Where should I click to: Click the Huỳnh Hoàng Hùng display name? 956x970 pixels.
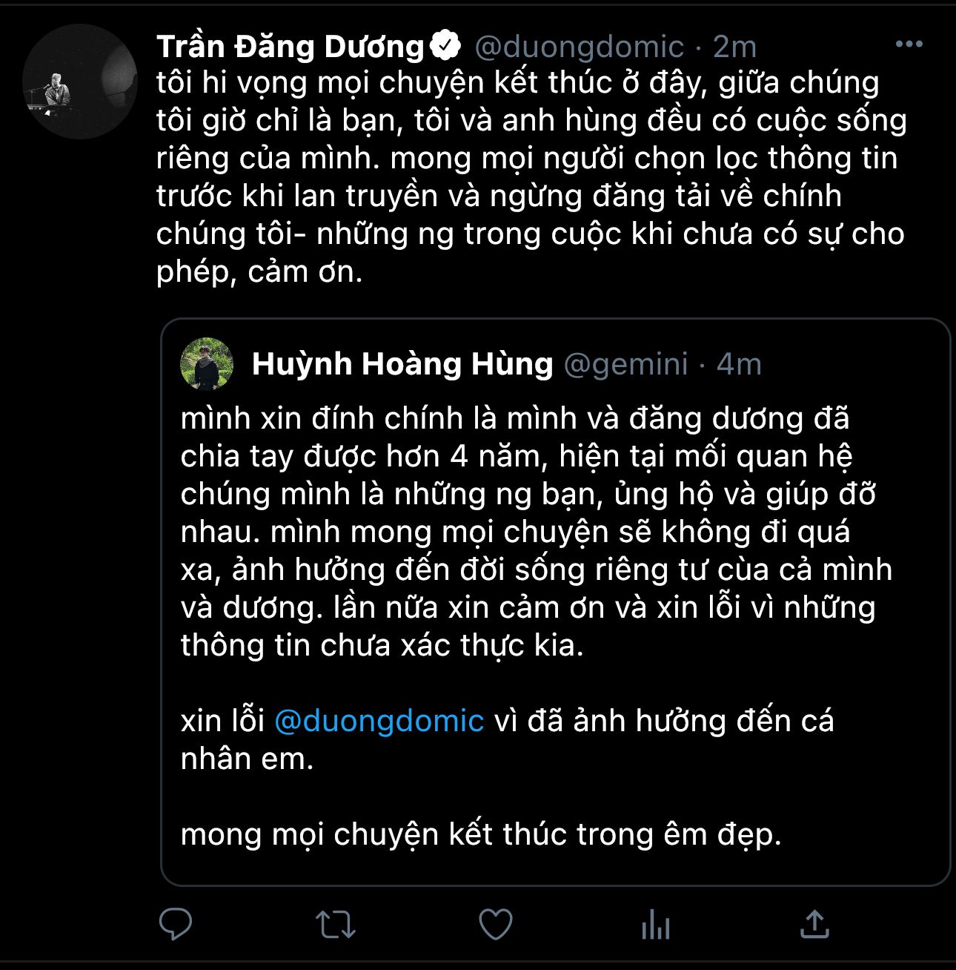pos(402,364)
